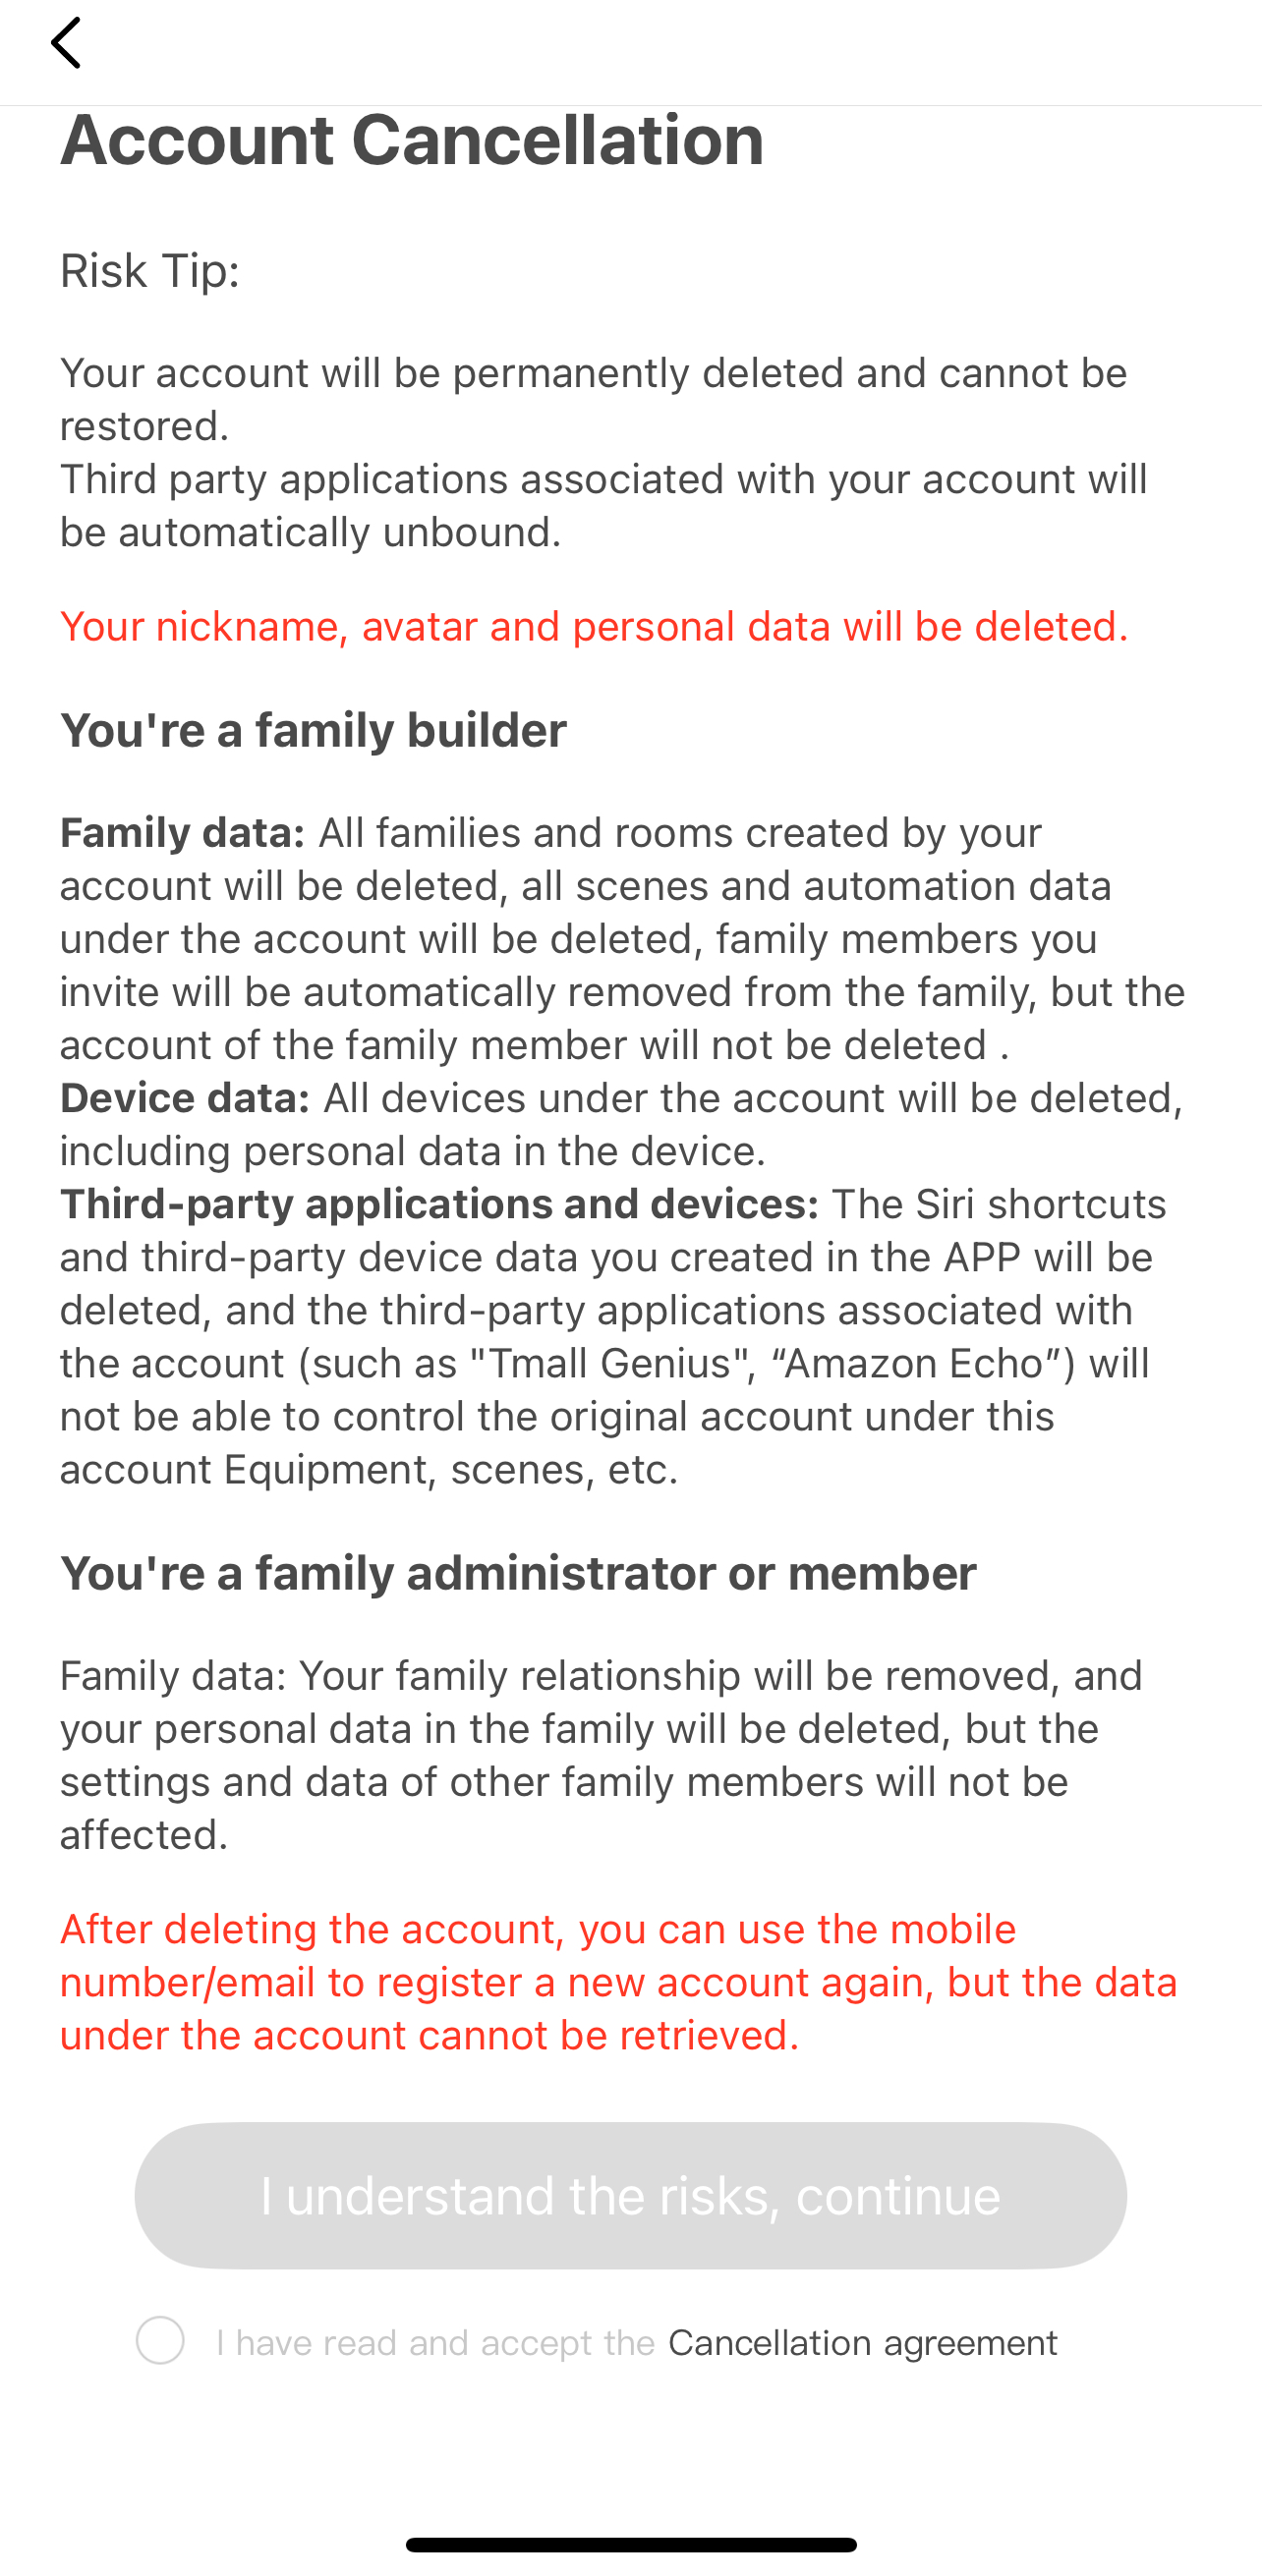Tap the "Risk Tip:" label
This screenshot has width=1262, height=2576.
pos(150,271)
